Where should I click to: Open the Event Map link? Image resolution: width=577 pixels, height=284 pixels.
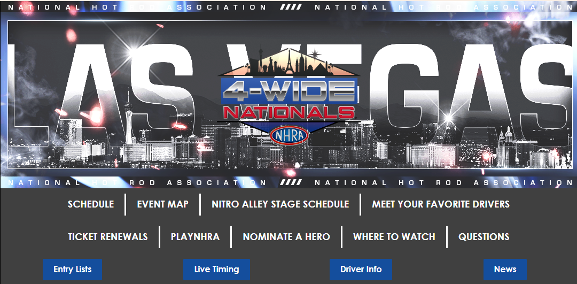coord(162,204)
